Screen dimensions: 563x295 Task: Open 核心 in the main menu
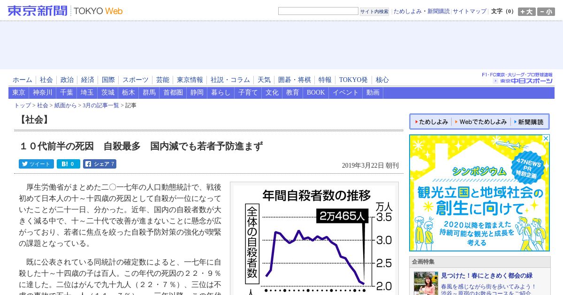coord(382,80)
